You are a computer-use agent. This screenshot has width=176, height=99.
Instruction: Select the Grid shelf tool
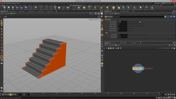21,8
